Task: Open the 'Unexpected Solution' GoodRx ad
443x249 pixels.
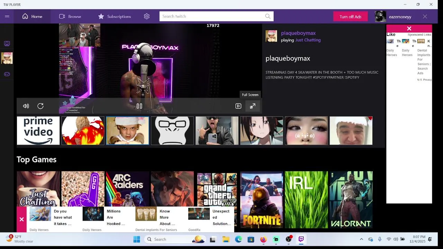Action: coord(211,219)
